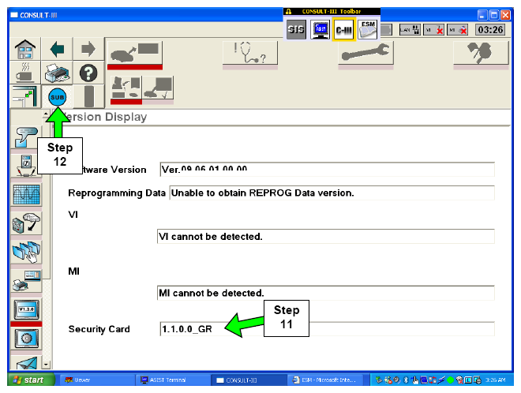Click the ESM icon in floating toolbar
Screen dimensions: 521x393
click(367, 29)
